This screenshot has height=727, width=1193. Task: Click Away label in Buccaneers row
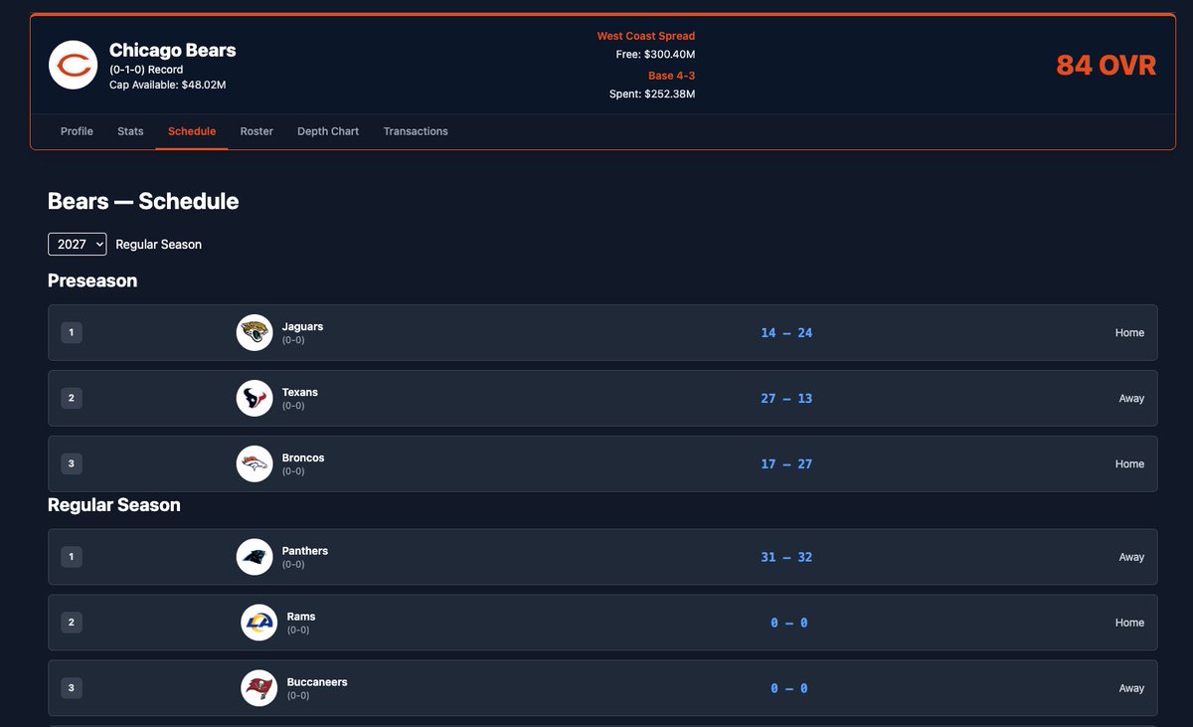[1131, 689]
